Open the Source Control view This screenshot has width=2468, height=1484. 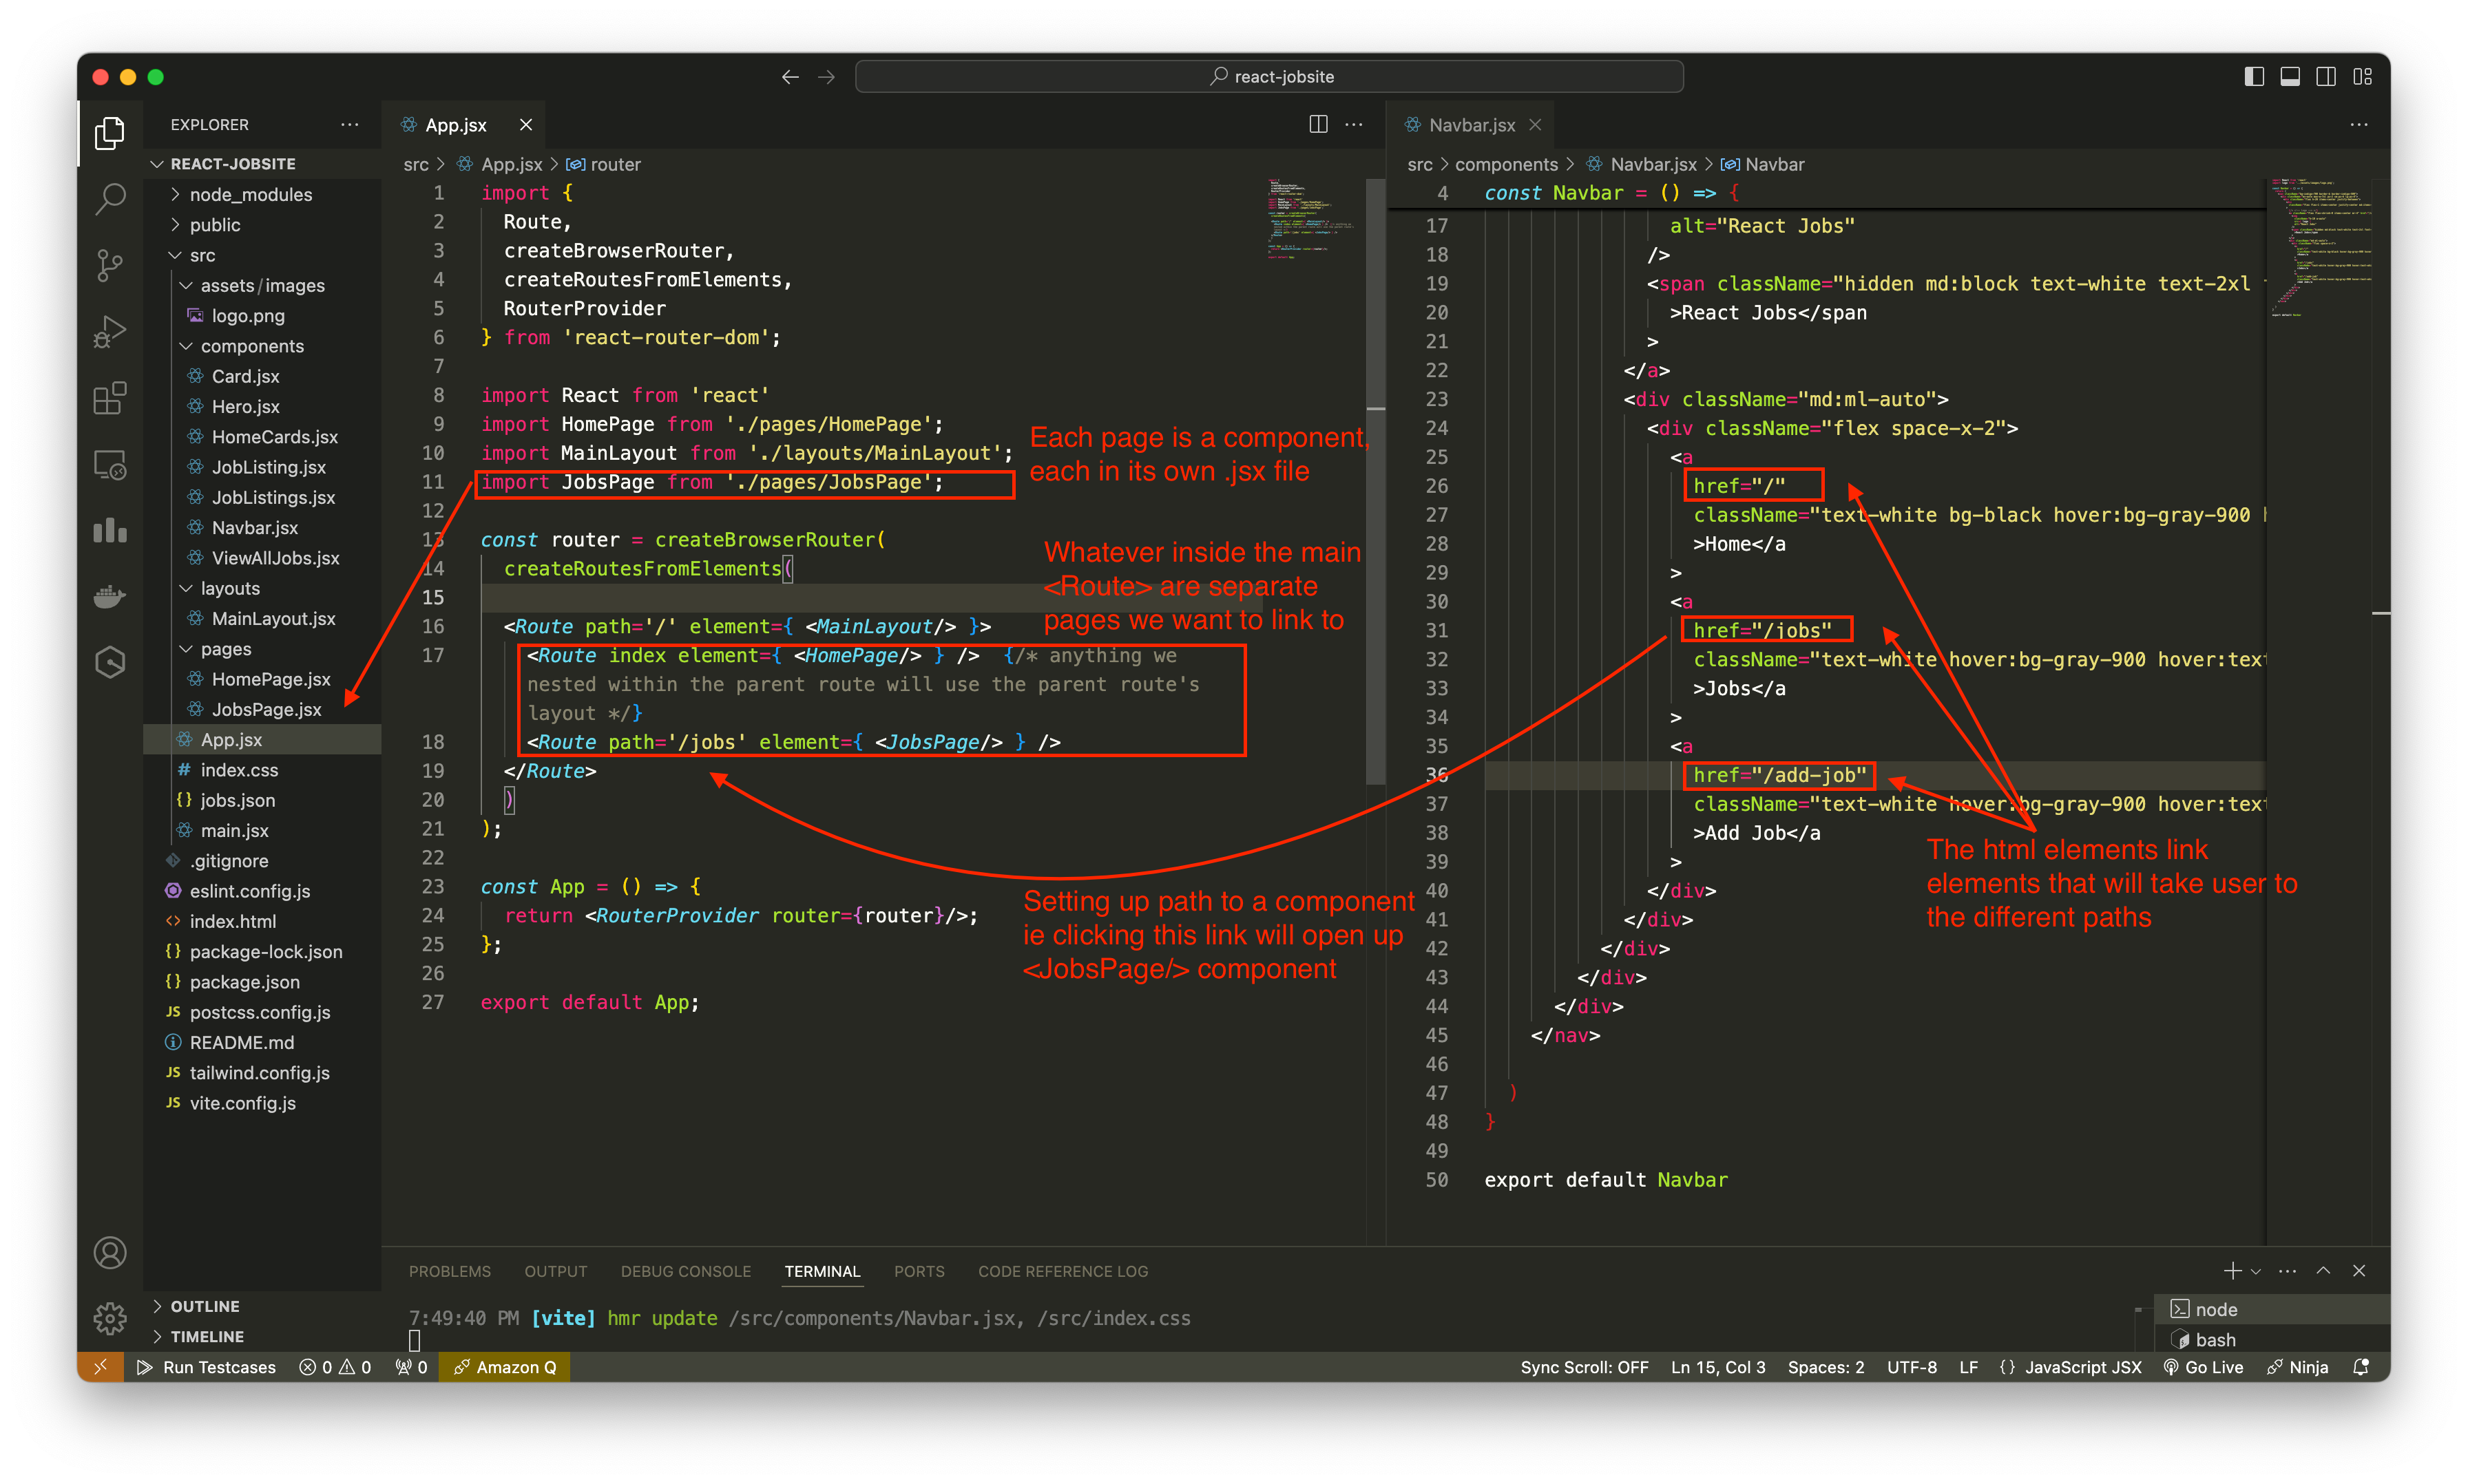(109, 265)
